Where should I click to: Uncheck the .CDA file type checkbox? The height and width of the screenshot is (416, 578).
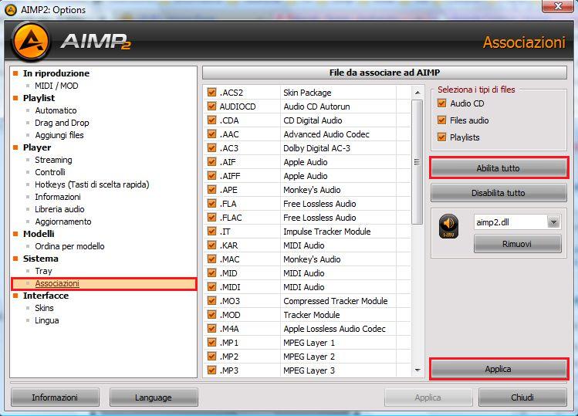[211, 120]
